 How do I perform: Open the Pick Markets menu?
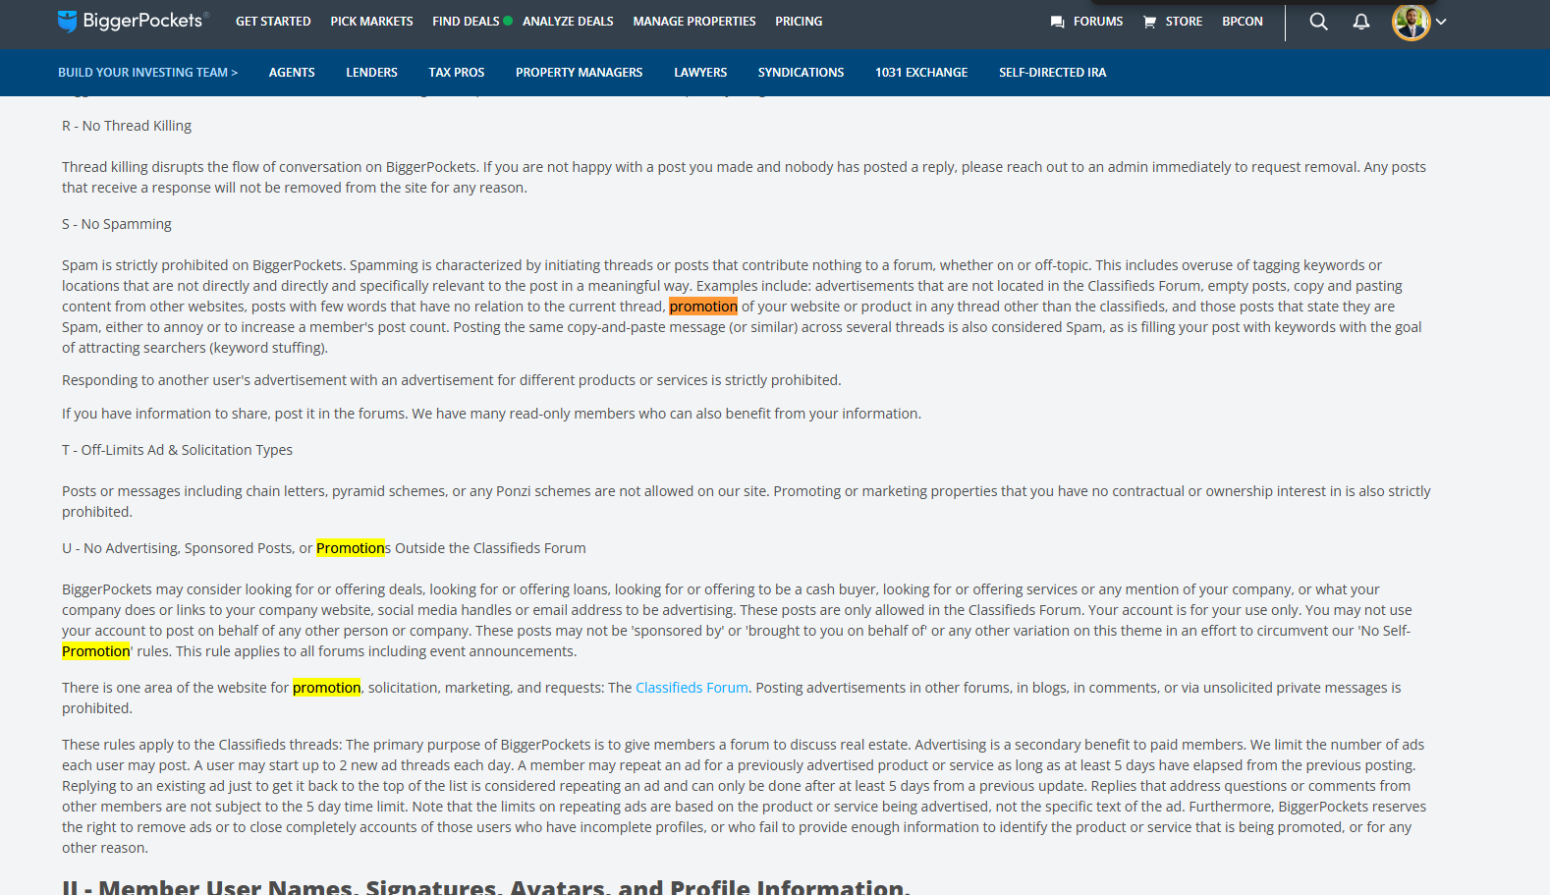371,22
